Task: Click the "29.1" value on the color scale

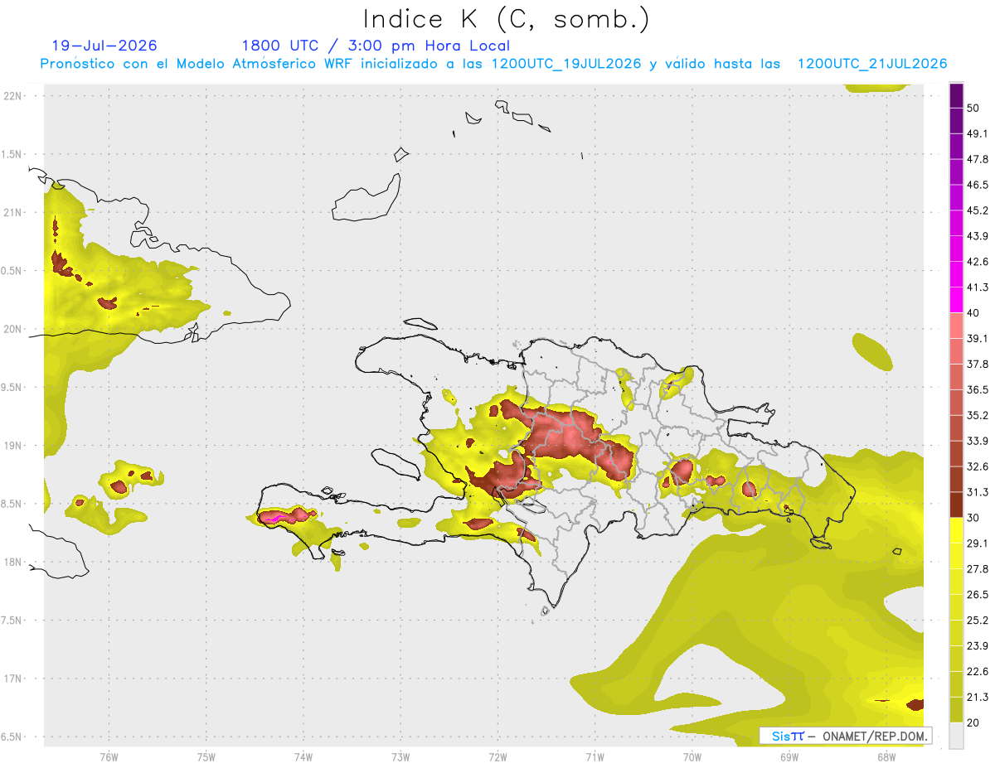Action: point(977,543)
